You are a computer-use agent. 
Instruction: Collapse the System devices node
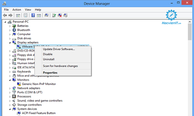tap(10, 109)
